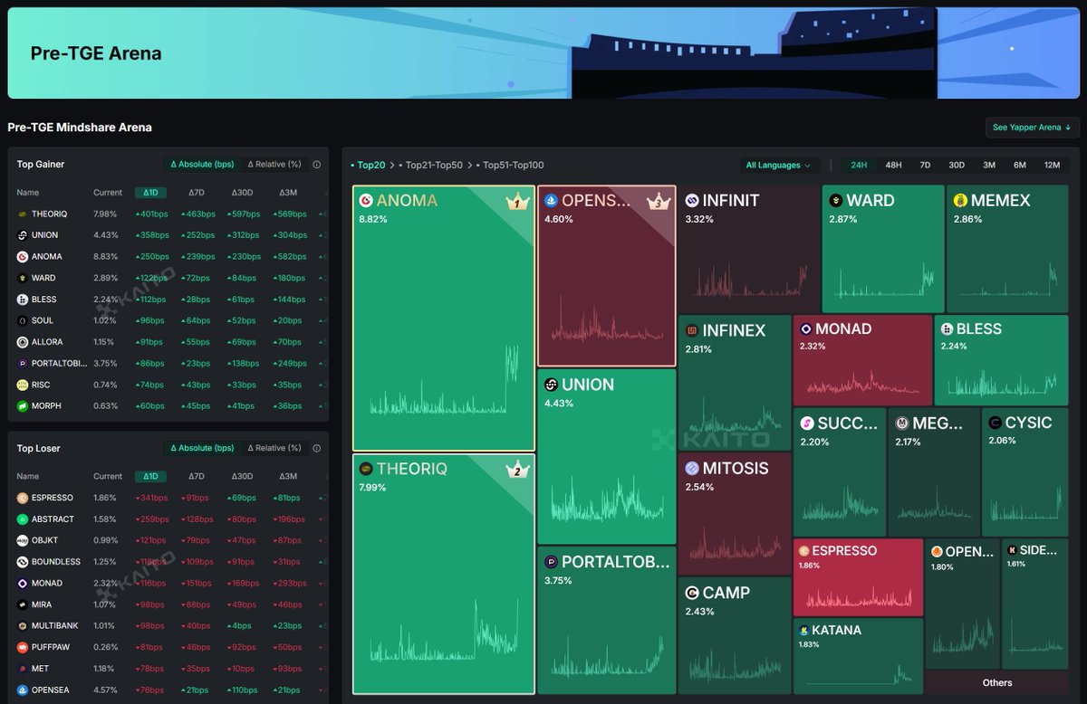Click the MET row in Top Loser
The image size is (1087, 704).
[x=168, y=669]
